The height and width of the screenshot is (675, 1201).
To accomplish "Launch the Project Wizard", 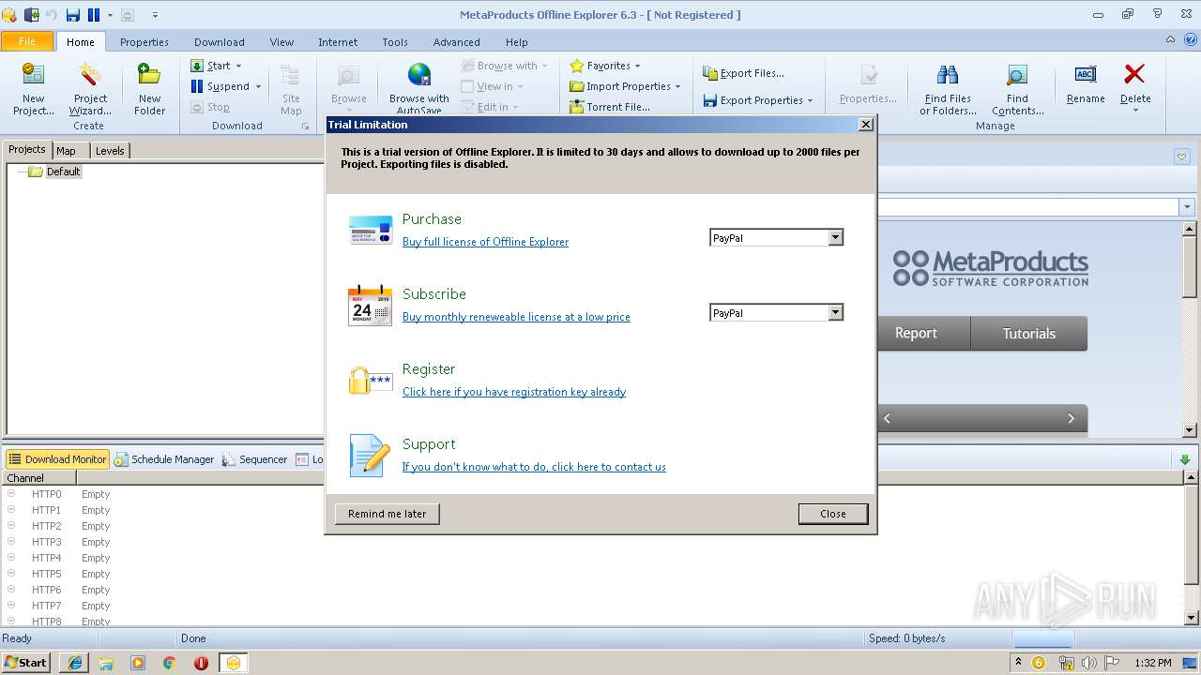I will pos(90,89).
